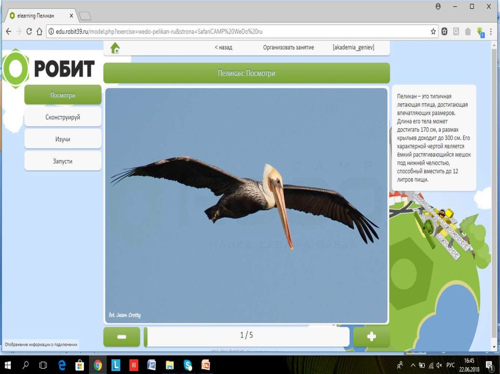Click the '< назад' back link

(x=223, y=47)
